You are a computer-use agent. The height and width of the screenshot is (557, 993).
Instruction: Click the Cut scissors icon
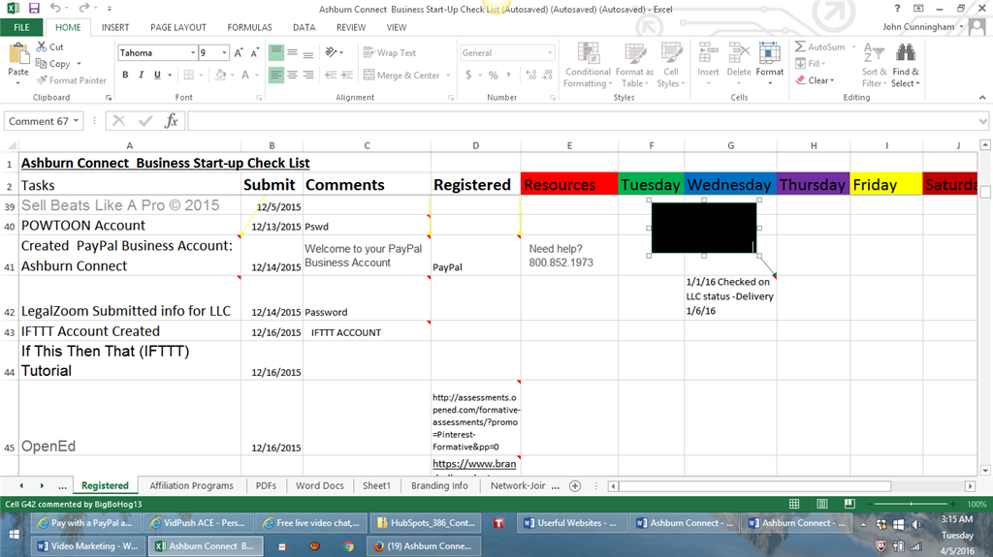(x=42, y=46)
